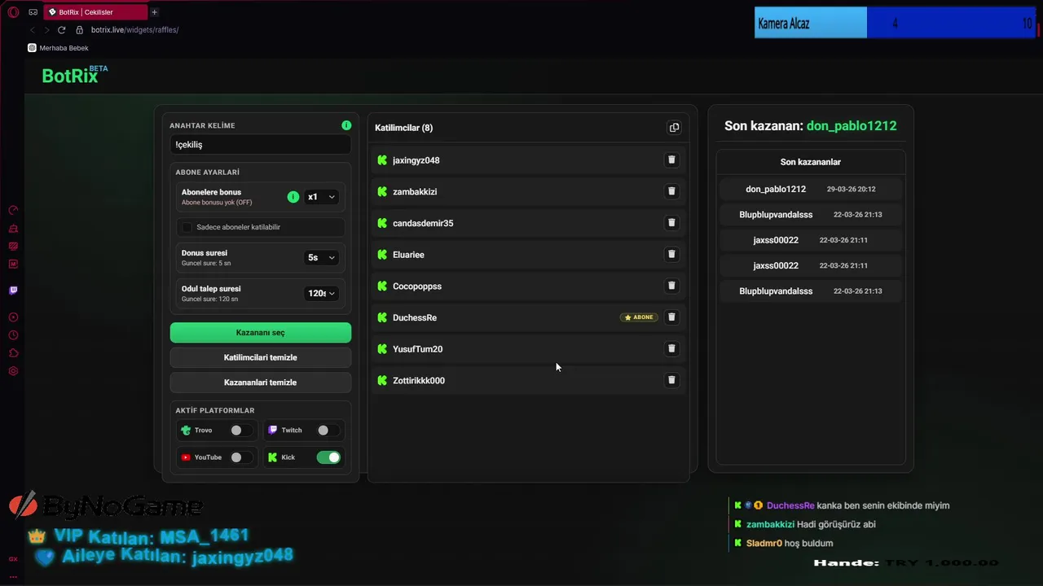Screen dimensions: 1043x586
Task: Go forward using the browser arrow
Action: coord(46,30)
